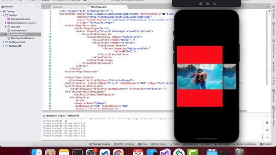Clear the application output console
Screen dimensions: 276x155
click(267, 130)
